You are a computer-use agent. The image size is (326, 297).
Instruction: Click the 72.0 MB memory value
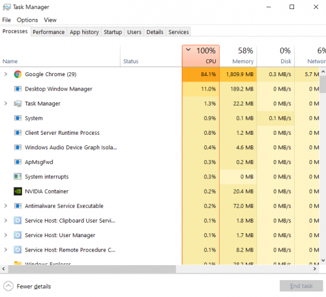point(243,206)
